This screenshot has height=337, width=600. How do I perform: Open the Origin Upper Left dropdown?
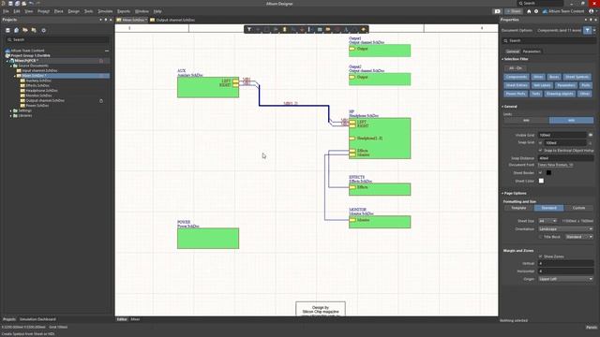[565, 279]
